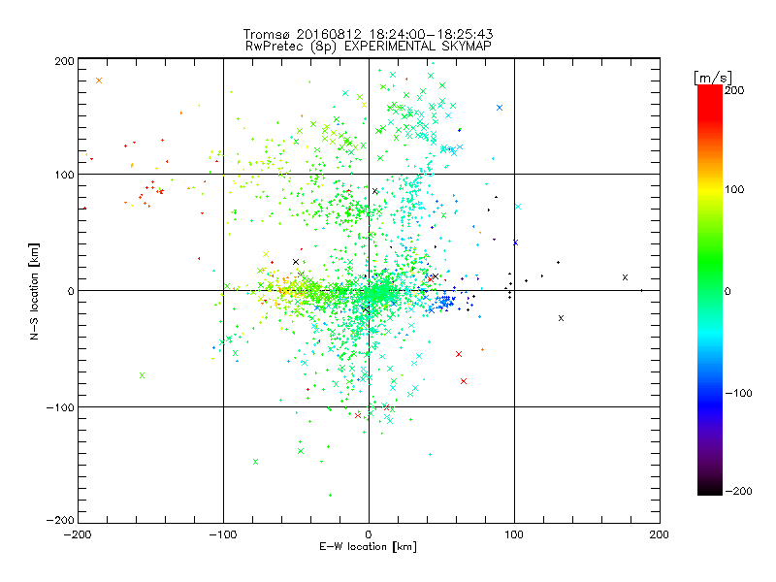Viewport: 776px width, 582px height.
Task: Click the colorbar's "100" label
Action: click(734, 189)
